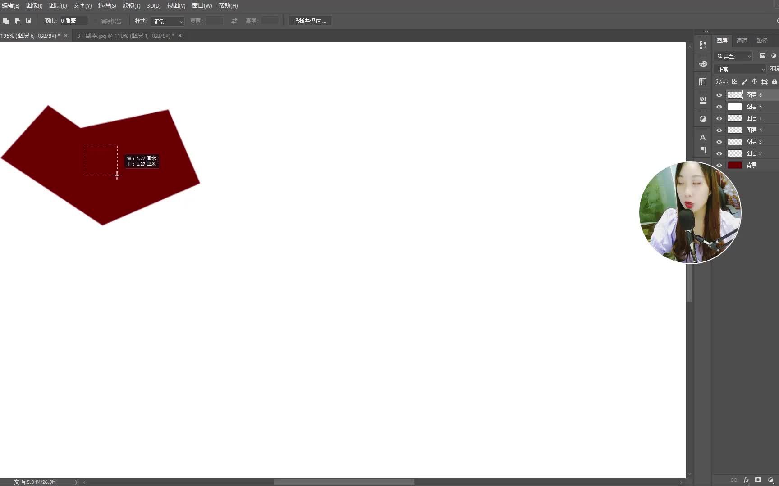Click the 选择并遮住 button
Image resolution: width=779 pixels, height=486 pixels.
(310, 21)
